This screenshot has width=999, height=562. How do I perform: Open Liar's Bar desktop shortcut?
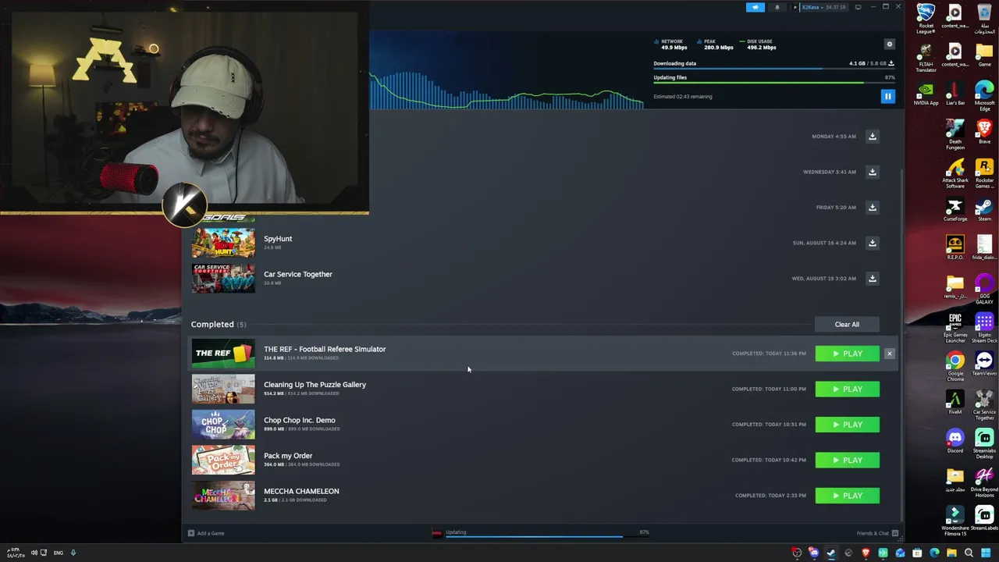(955, 93)
